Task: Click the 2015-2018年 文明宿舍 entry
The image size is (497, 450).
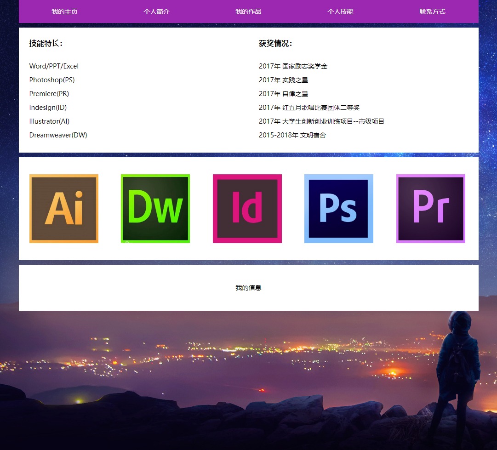Action: click(x=292, y=135)
